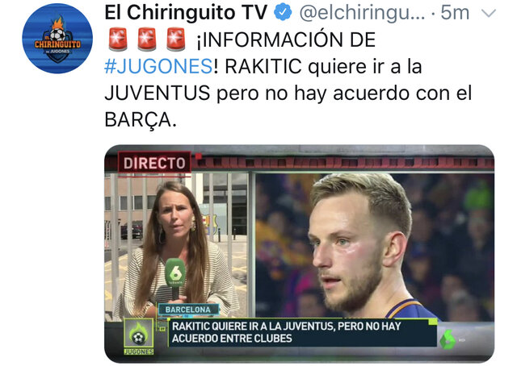Click the second siren emoji
Image resolution: width=517 pixels, height=366 pixels.
pyautogui.click(x=147, y=40)
